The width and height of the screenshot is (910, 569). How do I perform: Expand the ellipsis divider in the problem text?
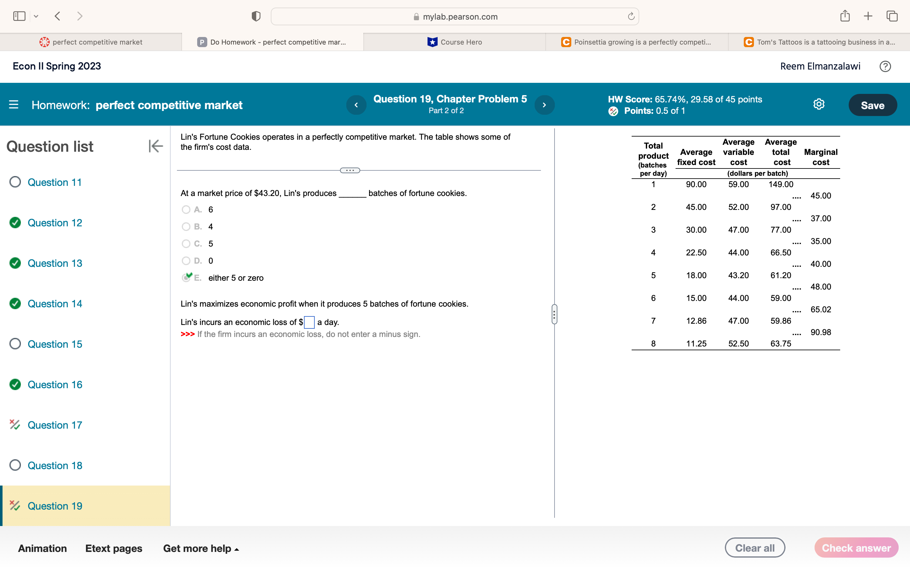pyautogui.click(x=349, y=170)
